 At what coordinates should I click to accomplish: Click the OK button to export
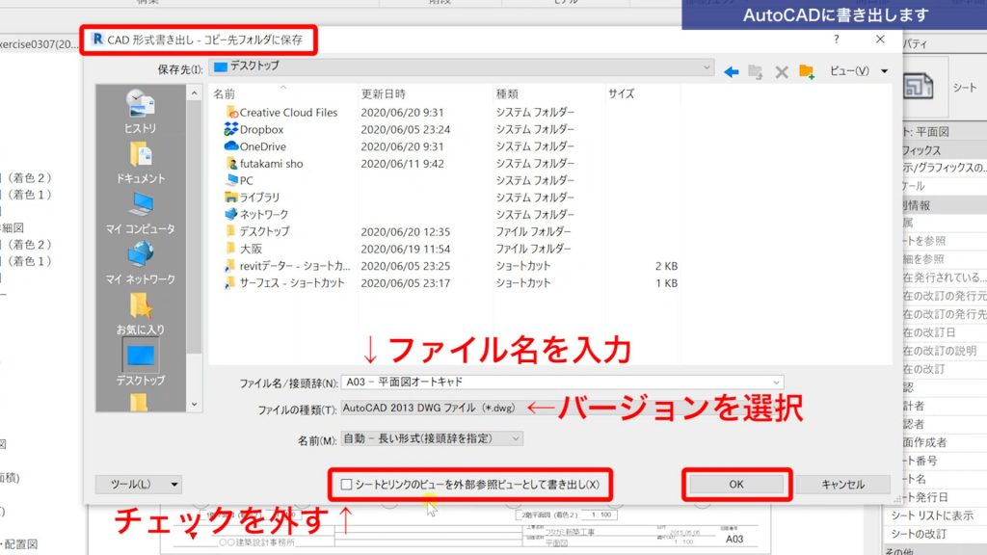[x=735, y=485]
